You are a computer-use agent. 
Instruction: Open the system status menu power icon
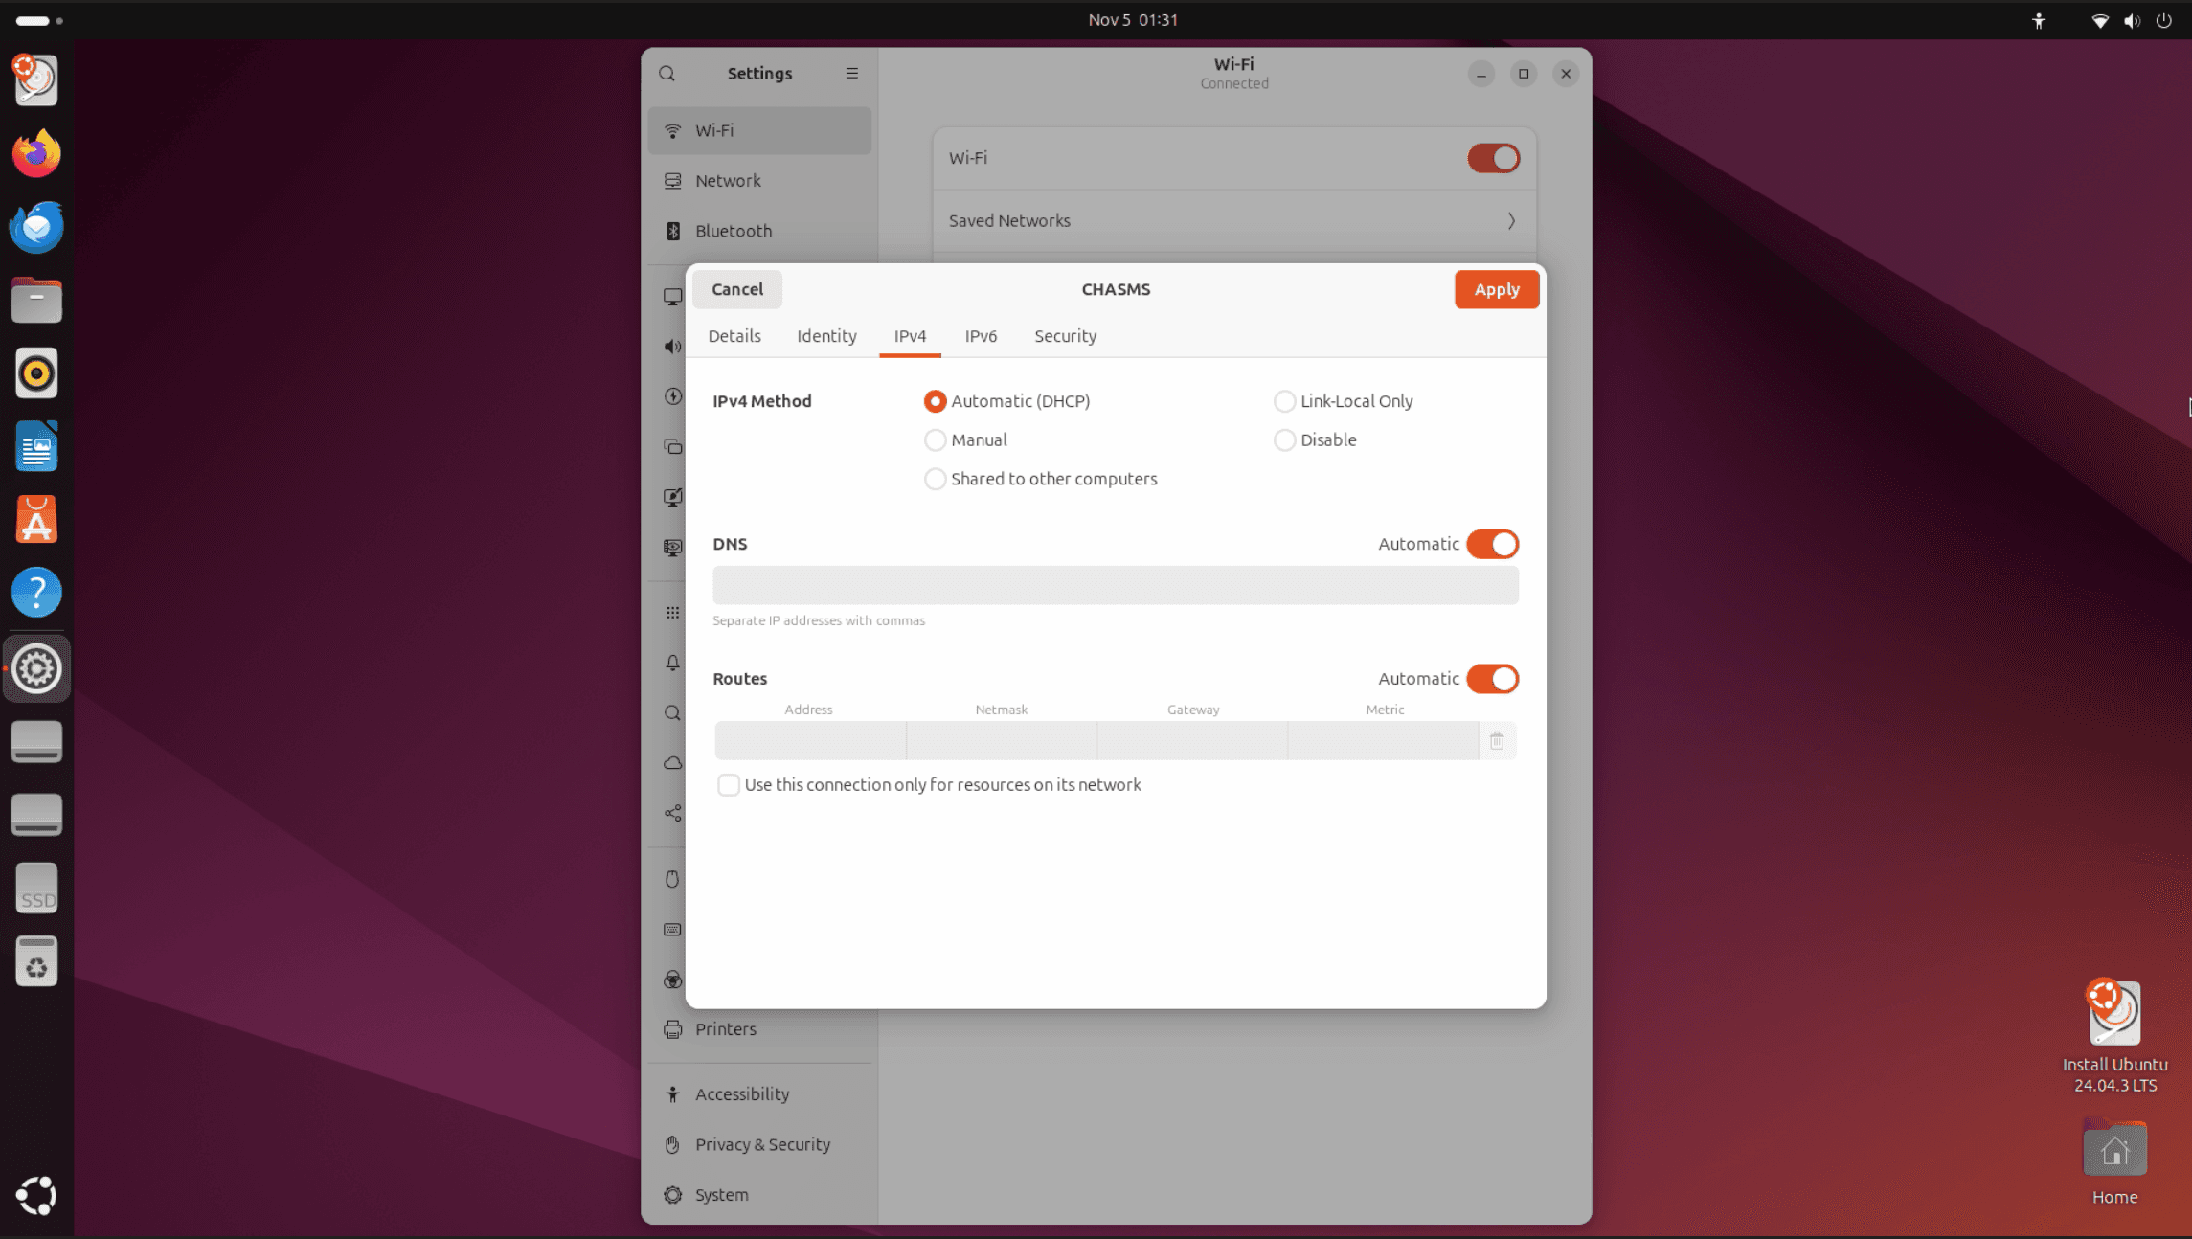click(2163, 20)
